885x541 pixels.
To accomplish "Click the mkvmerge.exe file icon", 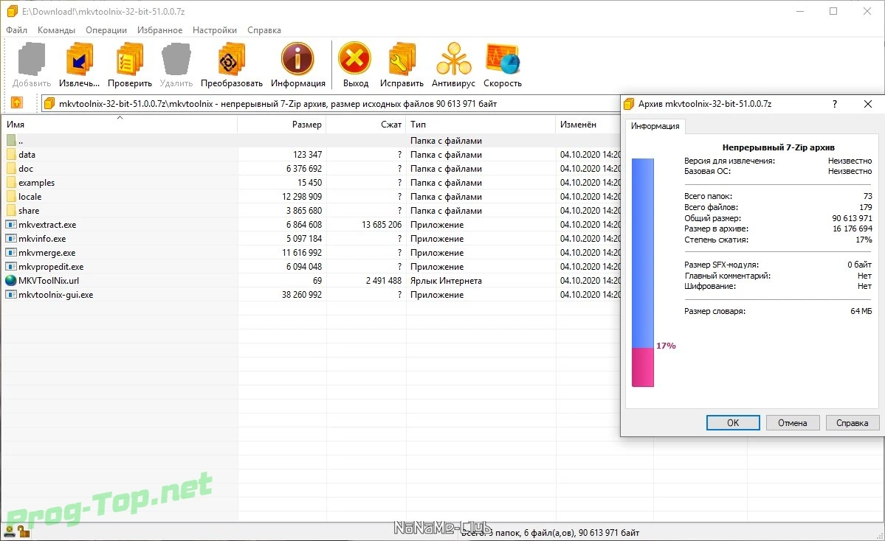I will click(11, 253).
